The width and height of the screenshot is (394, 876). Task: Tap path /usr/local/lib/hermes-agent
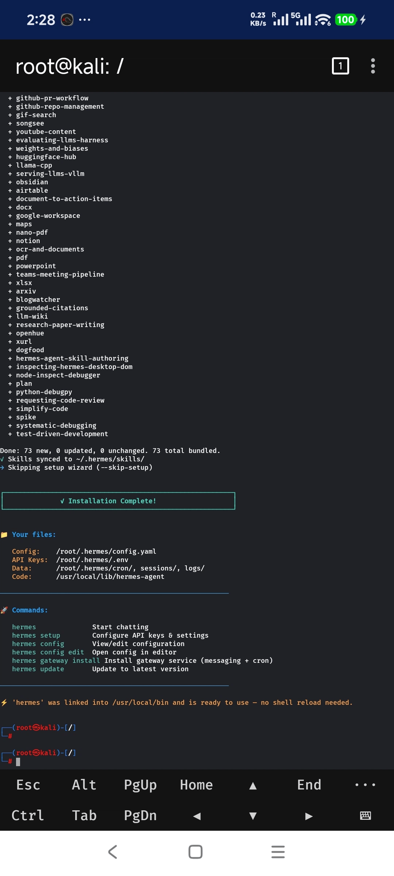pos(110,576)
